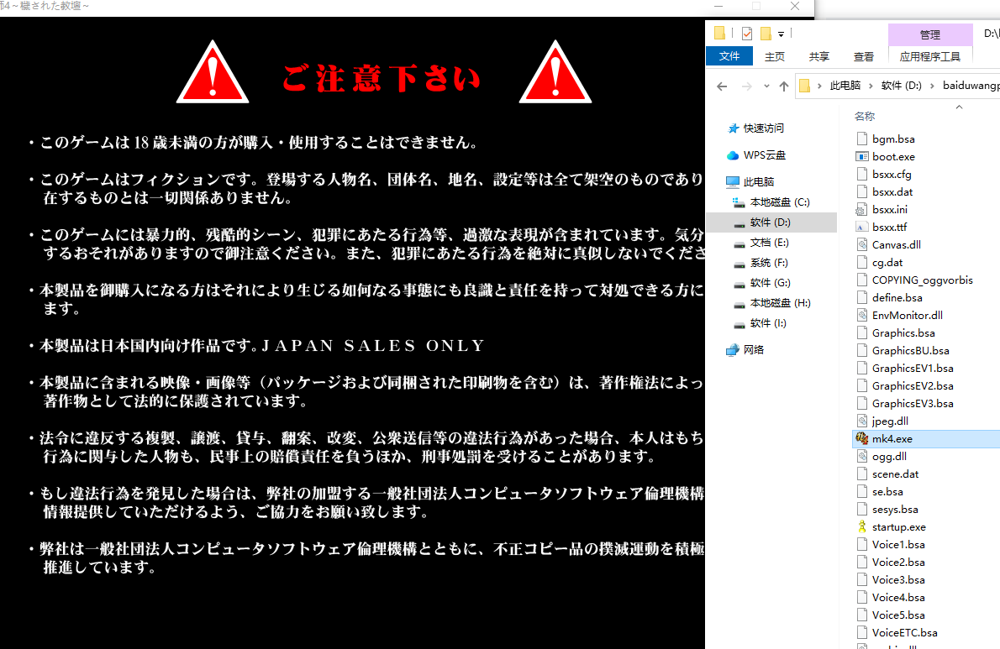This screenshot has height=649, width=1000.
Task: Switch to the 应用程序工具 tab
Action: pos(929,56)
